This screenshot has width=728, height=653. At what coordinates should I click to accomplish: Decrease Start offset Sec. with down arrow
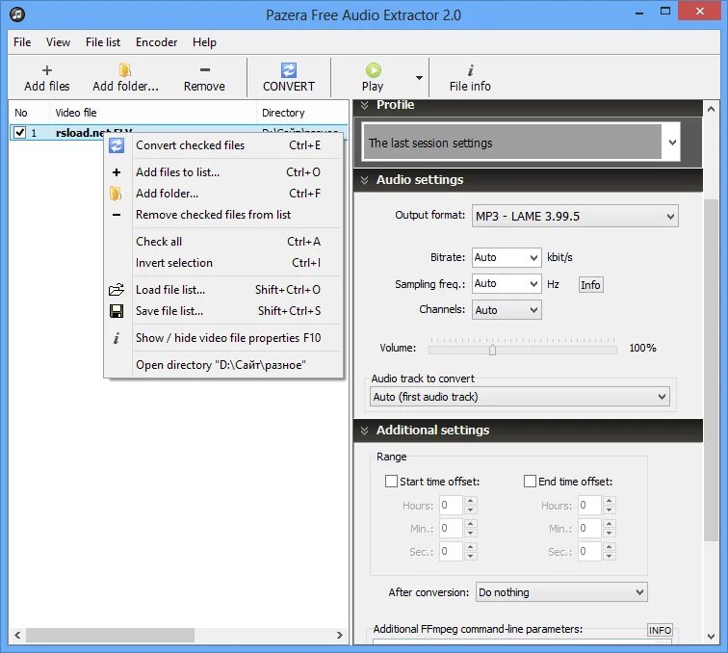click(471, 556)
